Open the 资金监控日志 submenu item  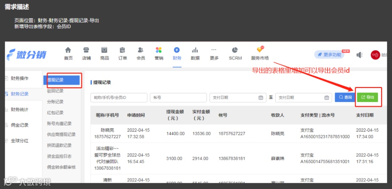(x=59, y=156)
